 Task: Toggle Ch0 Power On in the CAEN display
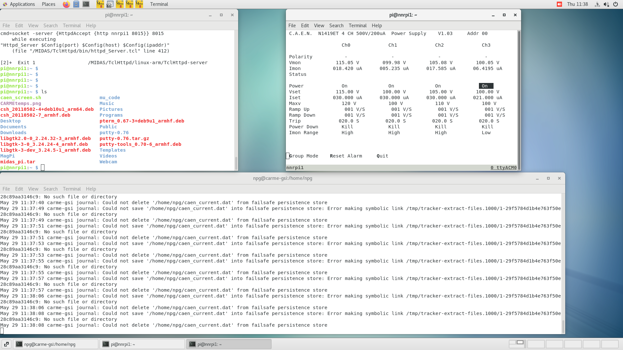[x=344, y=86]
